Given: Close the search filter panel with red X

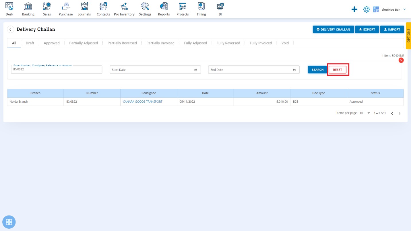Looking at the screenshot, I should (401, 60).
